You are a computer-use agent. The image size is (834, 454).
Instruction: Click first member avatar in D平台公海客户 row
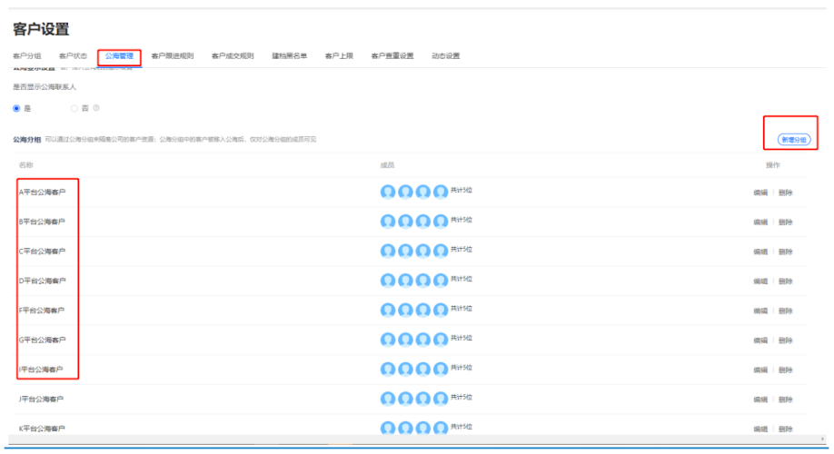[388, 281]
